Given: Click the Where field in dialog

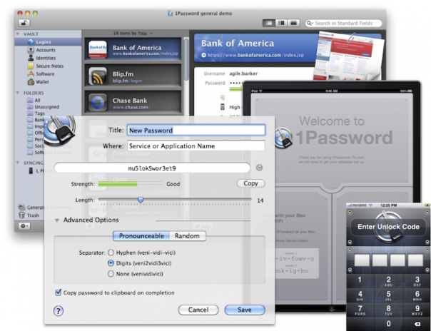Looking at the screenshot, I should pos(196,146).
